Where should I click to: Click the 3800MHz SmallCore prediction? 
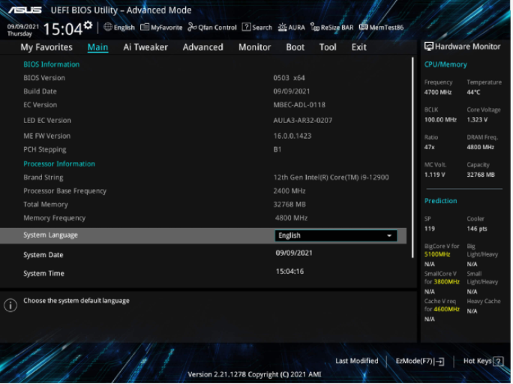pos(446,282)
